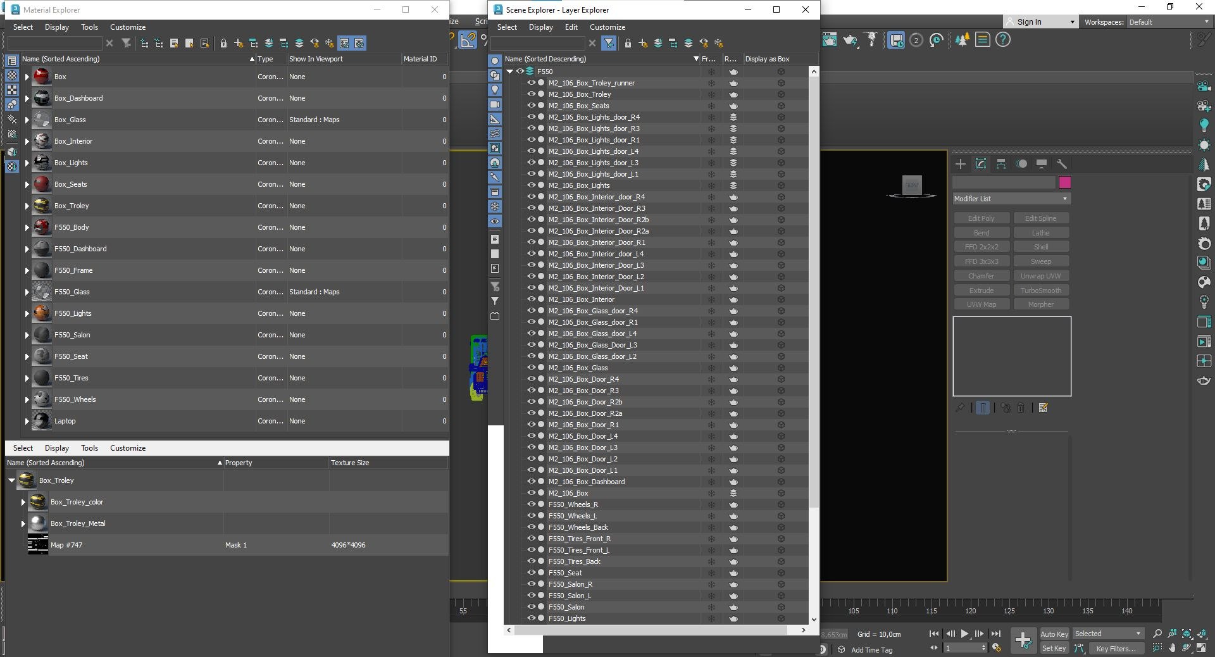Viewport: 1215px width, 657px height.
Task: Click the Motion tab icon
Action: point(1021,164)
